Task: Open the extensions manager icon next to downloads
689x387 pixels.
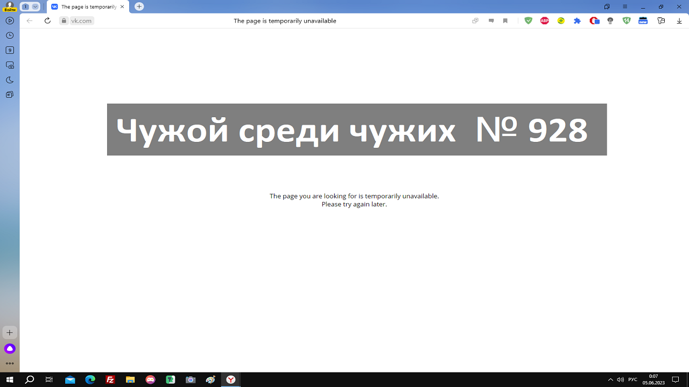Action: click(662, 20)
